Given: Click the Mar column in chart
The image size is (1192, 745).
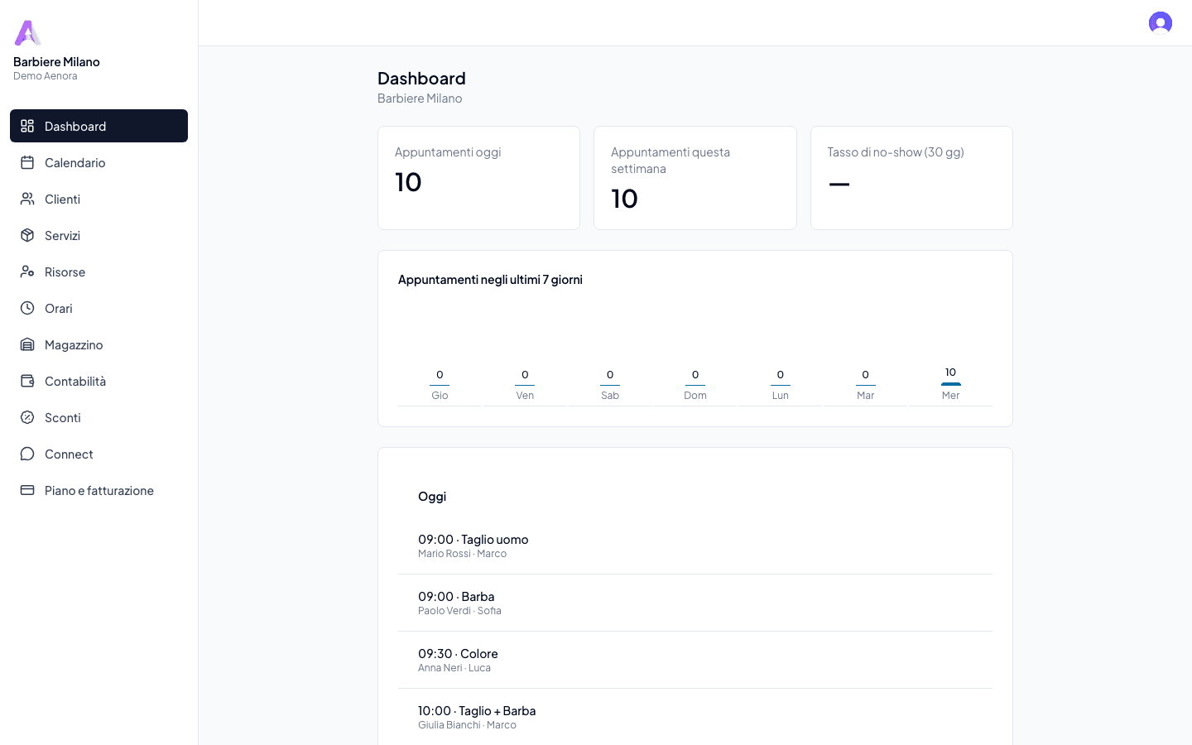Looking at the screenshot, I should [x=866, y=385].
